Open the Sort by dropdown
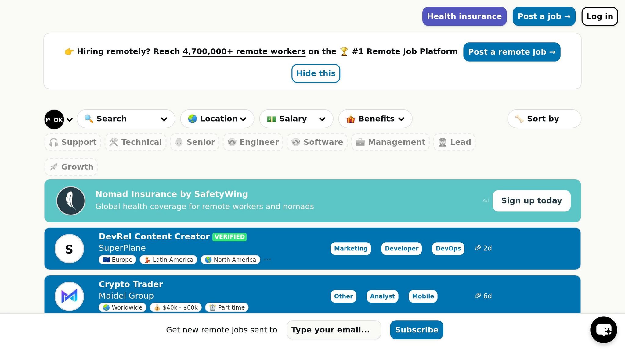The height and width of the screenshot is (351, 625). pyautogui.click(x=544, y=119)
